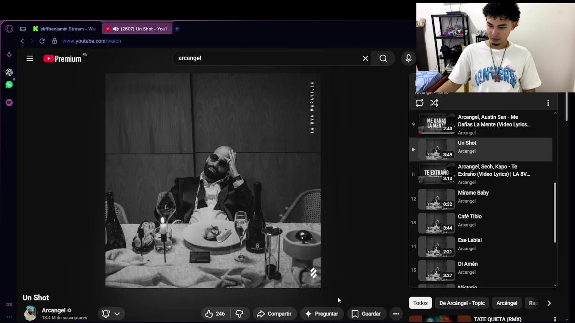Screen dimensions: 575x323
Task: Open a new browser tab with plus
Action: click(x=177, y=29)
